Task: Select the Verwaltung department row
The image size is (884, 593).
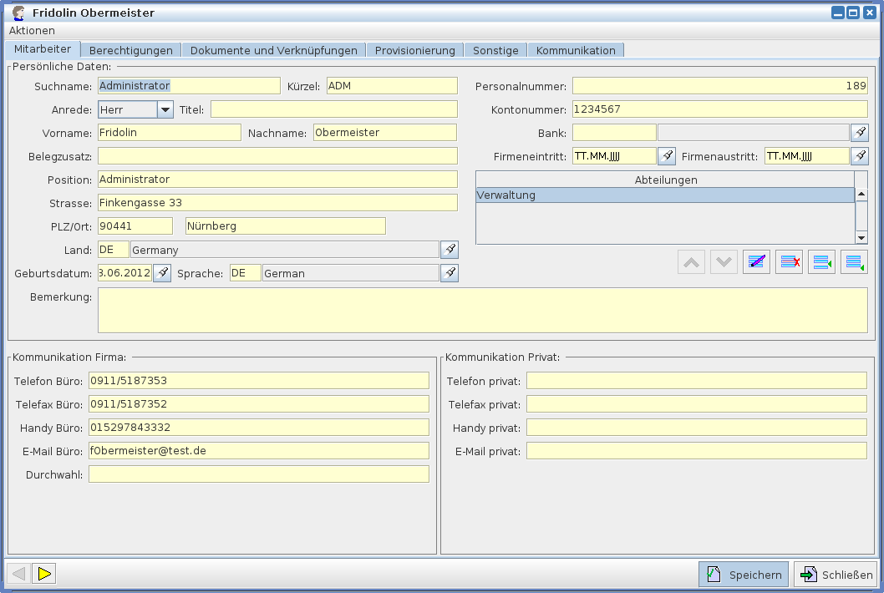Action: [x=664, y=195]
